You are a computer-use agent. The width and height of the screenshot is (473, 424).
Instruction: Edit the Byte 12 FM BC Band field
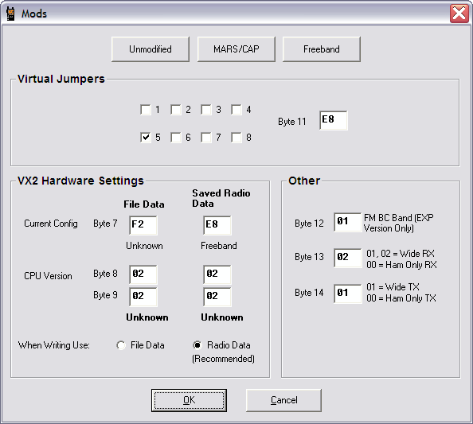point(348,222)
